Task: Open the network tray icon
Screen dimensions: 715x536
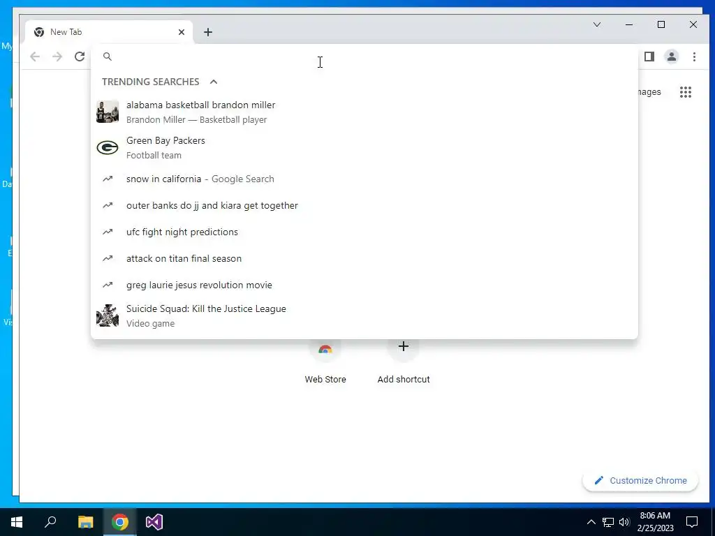Action: pos(608,522)
